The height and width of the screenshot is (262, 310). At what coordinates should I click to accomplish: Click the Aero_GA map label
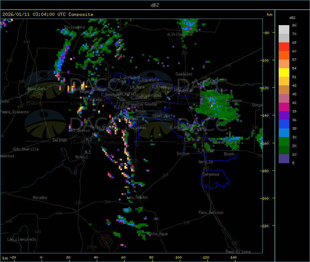pyautogui.click(x=206, y=162)
